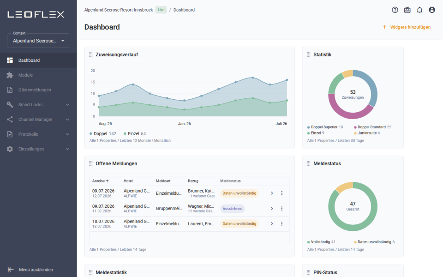Open three-dot menu for Brunner row
Viewport: 443px width, 277px height.
tap(281, 193)
